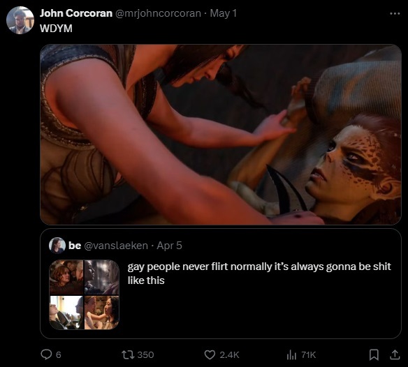Viewport: 408px width, 367px height.
Task: Share the post with the upload arrow icon
Action: pyautogui.click(x=395, y=354)
